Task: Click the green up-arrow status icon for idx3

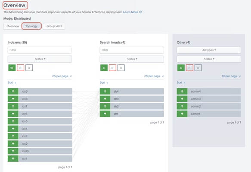Action: [x=13, y=136]
